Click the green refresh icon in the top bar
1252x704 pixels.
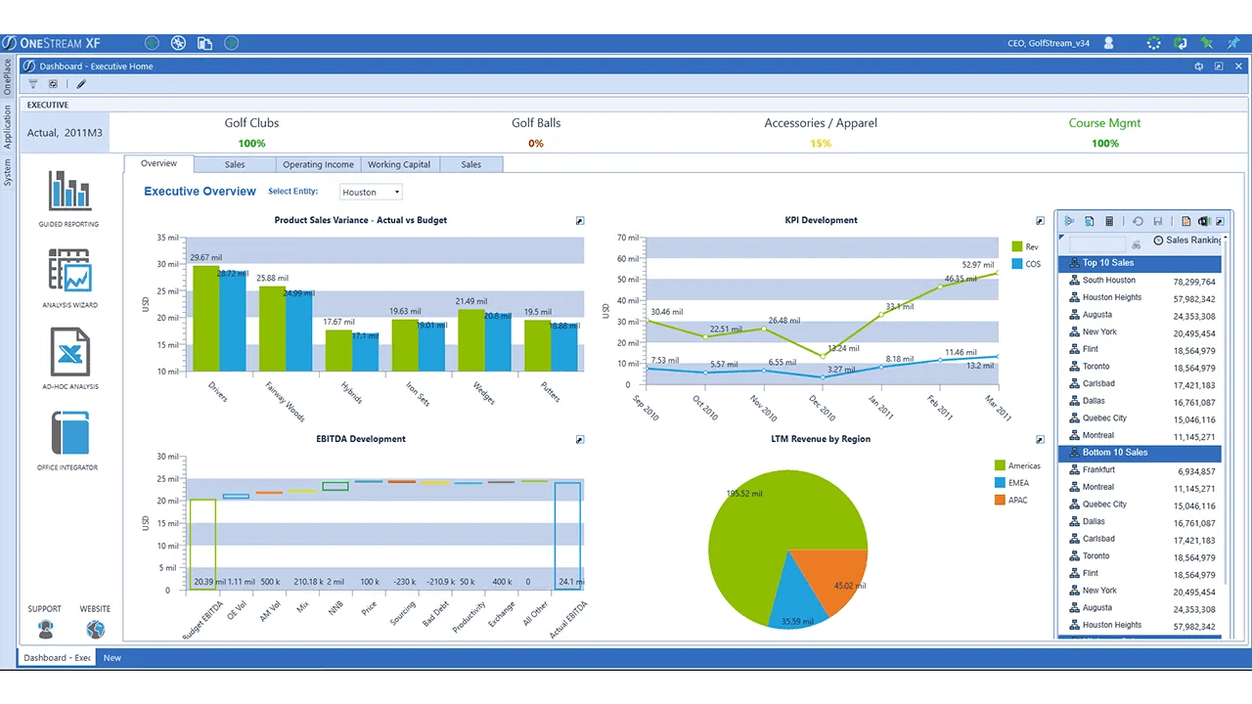[1181, 43]
